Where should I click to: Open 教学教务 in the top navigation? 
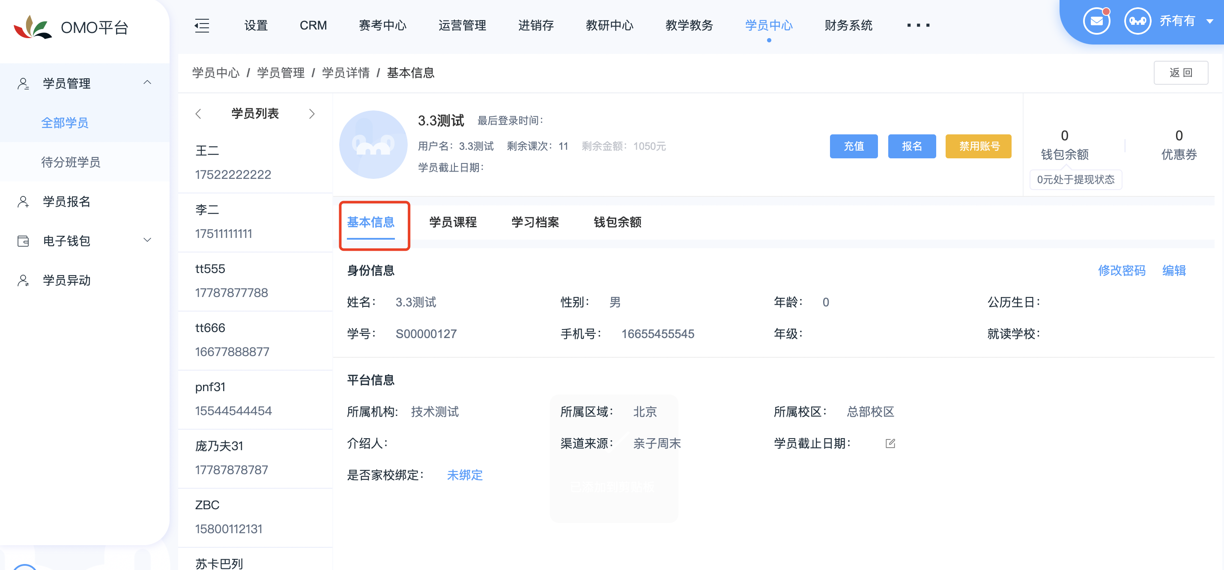coord(689,25)
